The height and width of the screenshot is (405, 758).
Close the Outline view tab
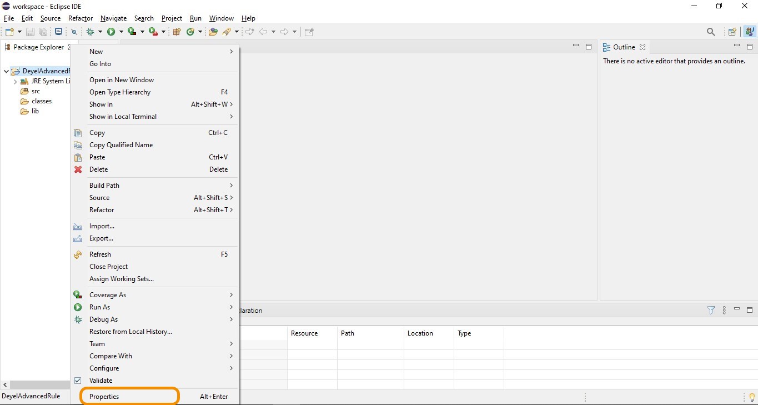pos(642,47)
